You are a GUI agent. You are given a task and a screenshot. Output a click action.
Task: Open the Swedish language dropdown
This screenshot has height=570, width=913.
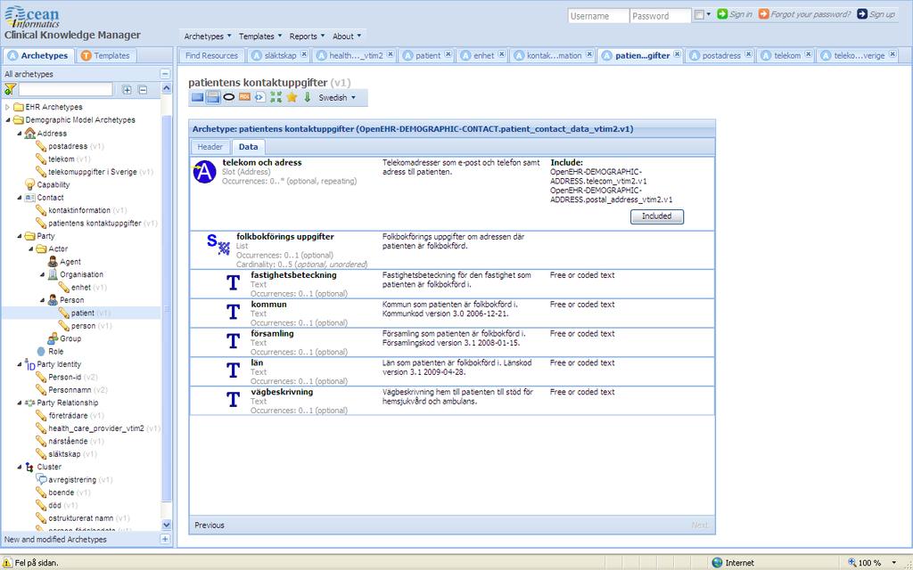click(x=336, y=98)
